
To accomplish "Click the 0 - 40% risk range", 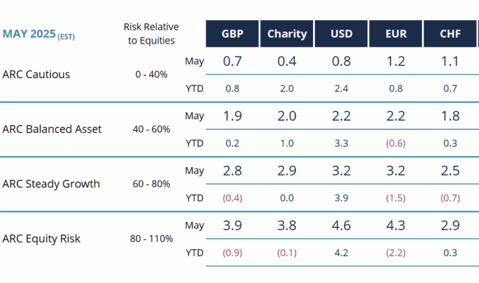I will coord(151,74).
